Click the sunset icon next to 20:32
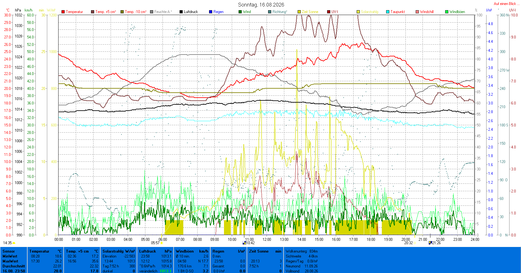 click(414, 243)
